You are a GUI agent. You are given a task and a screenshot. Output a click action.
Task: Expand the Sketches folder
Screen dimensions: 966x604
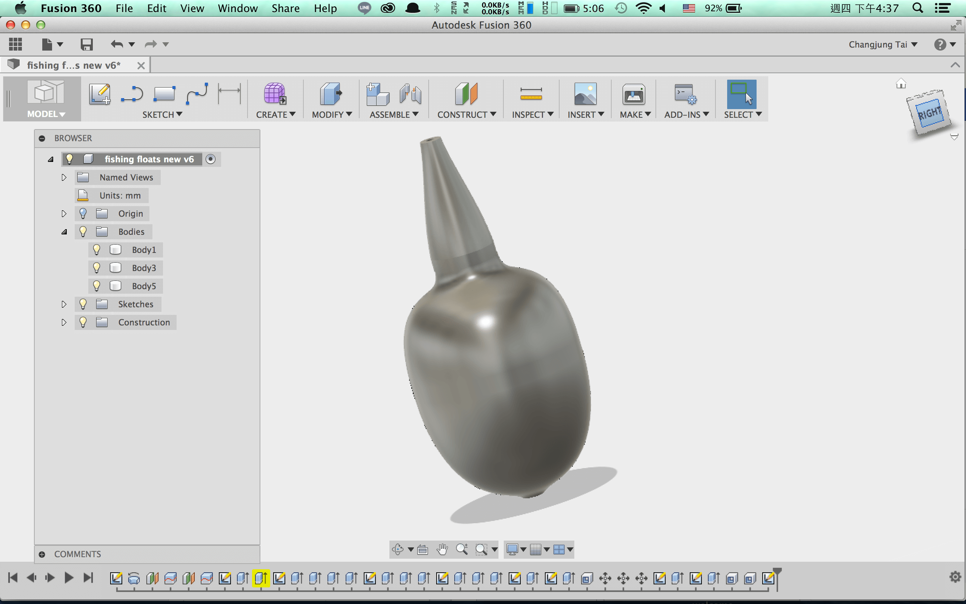click(64, 304)
